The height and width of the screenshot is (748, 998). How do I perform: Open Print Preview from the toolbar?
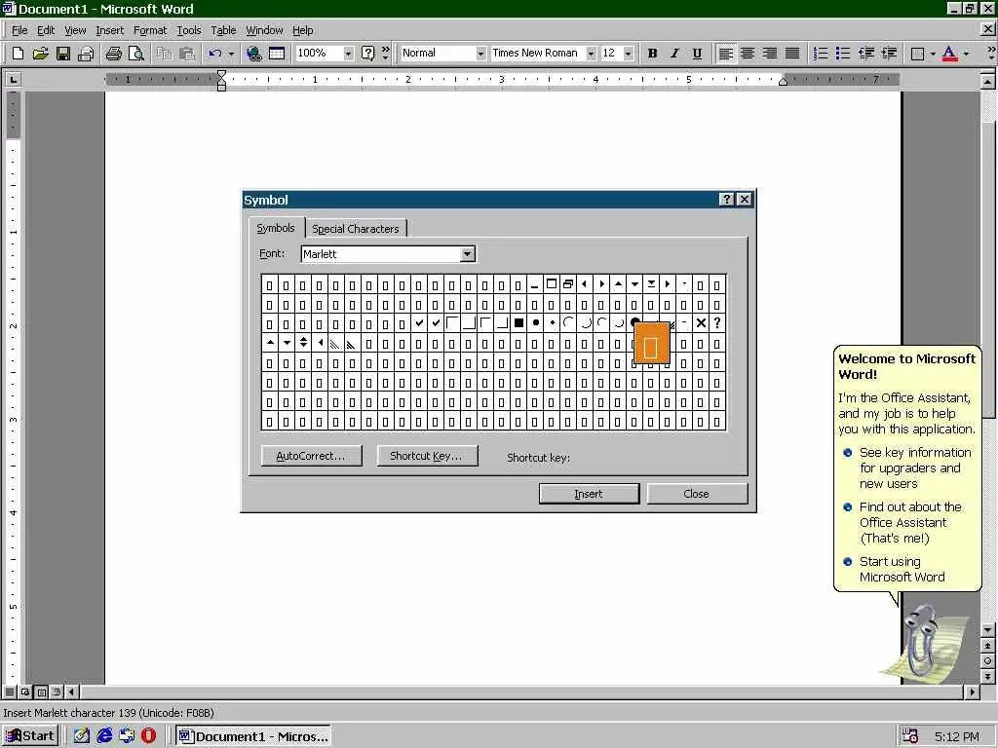coord(136,54)
